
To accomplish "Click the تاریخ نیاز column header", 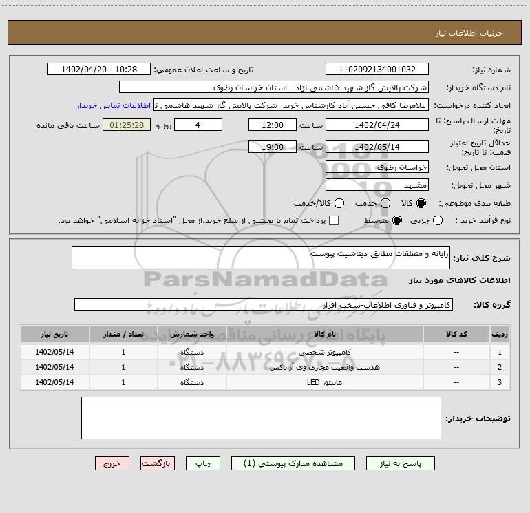I will click(54, 335).
